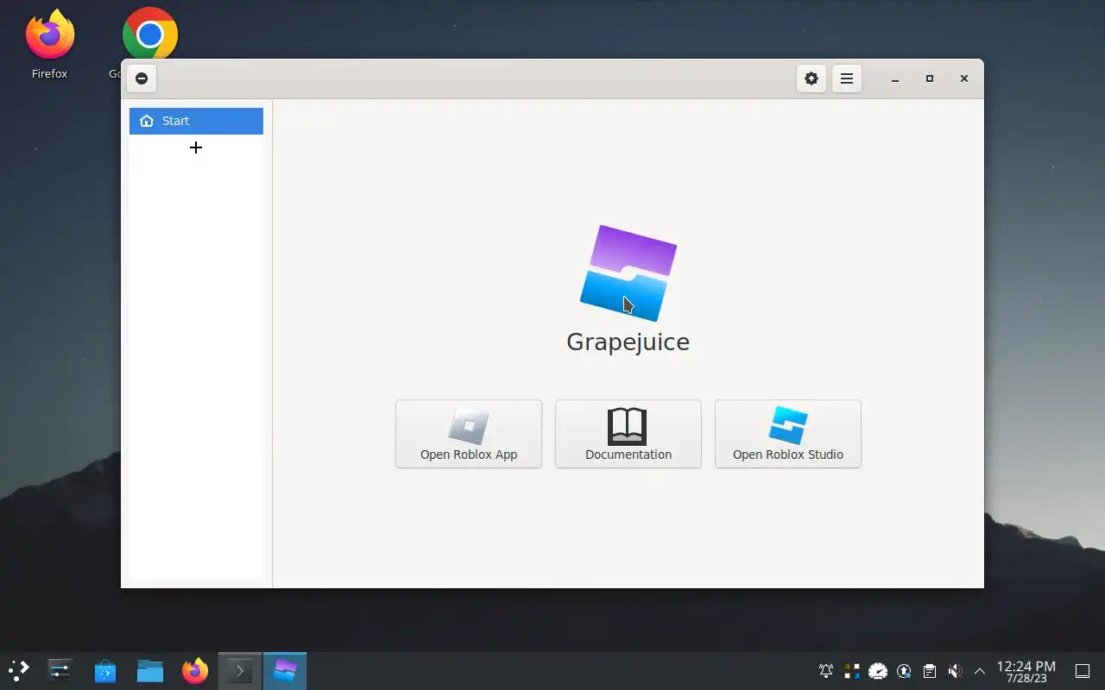Open Discover store in taskbar
Viewport: 1105px width, 690px height.
tap(105, 670)
